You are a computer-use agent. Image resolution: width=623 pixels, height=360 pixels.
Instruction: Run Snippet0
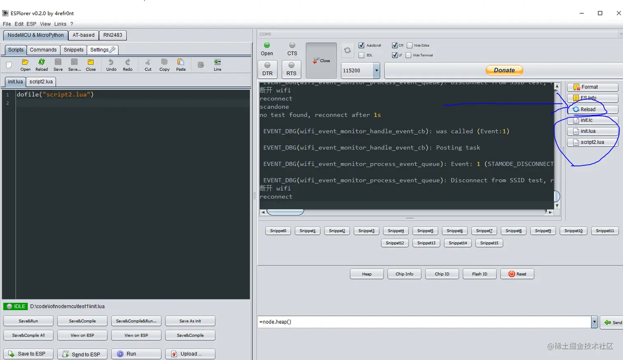[x=278, y=231]
